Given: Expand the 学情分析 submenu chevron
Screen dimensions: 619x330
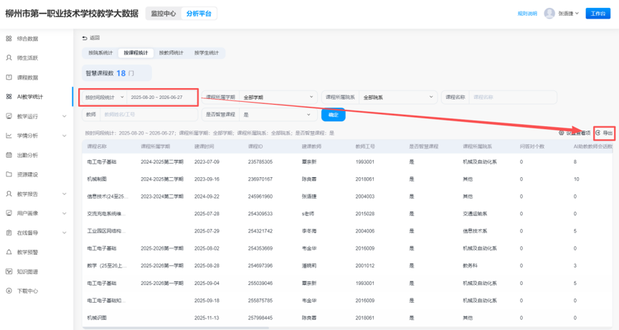Looking at the screenshot, I should click(65, 136).
